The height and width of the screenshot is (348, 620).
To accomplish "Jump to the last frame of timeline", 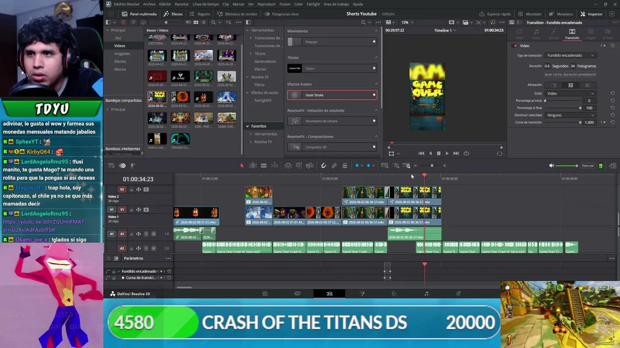I will (x=456, y=153).
